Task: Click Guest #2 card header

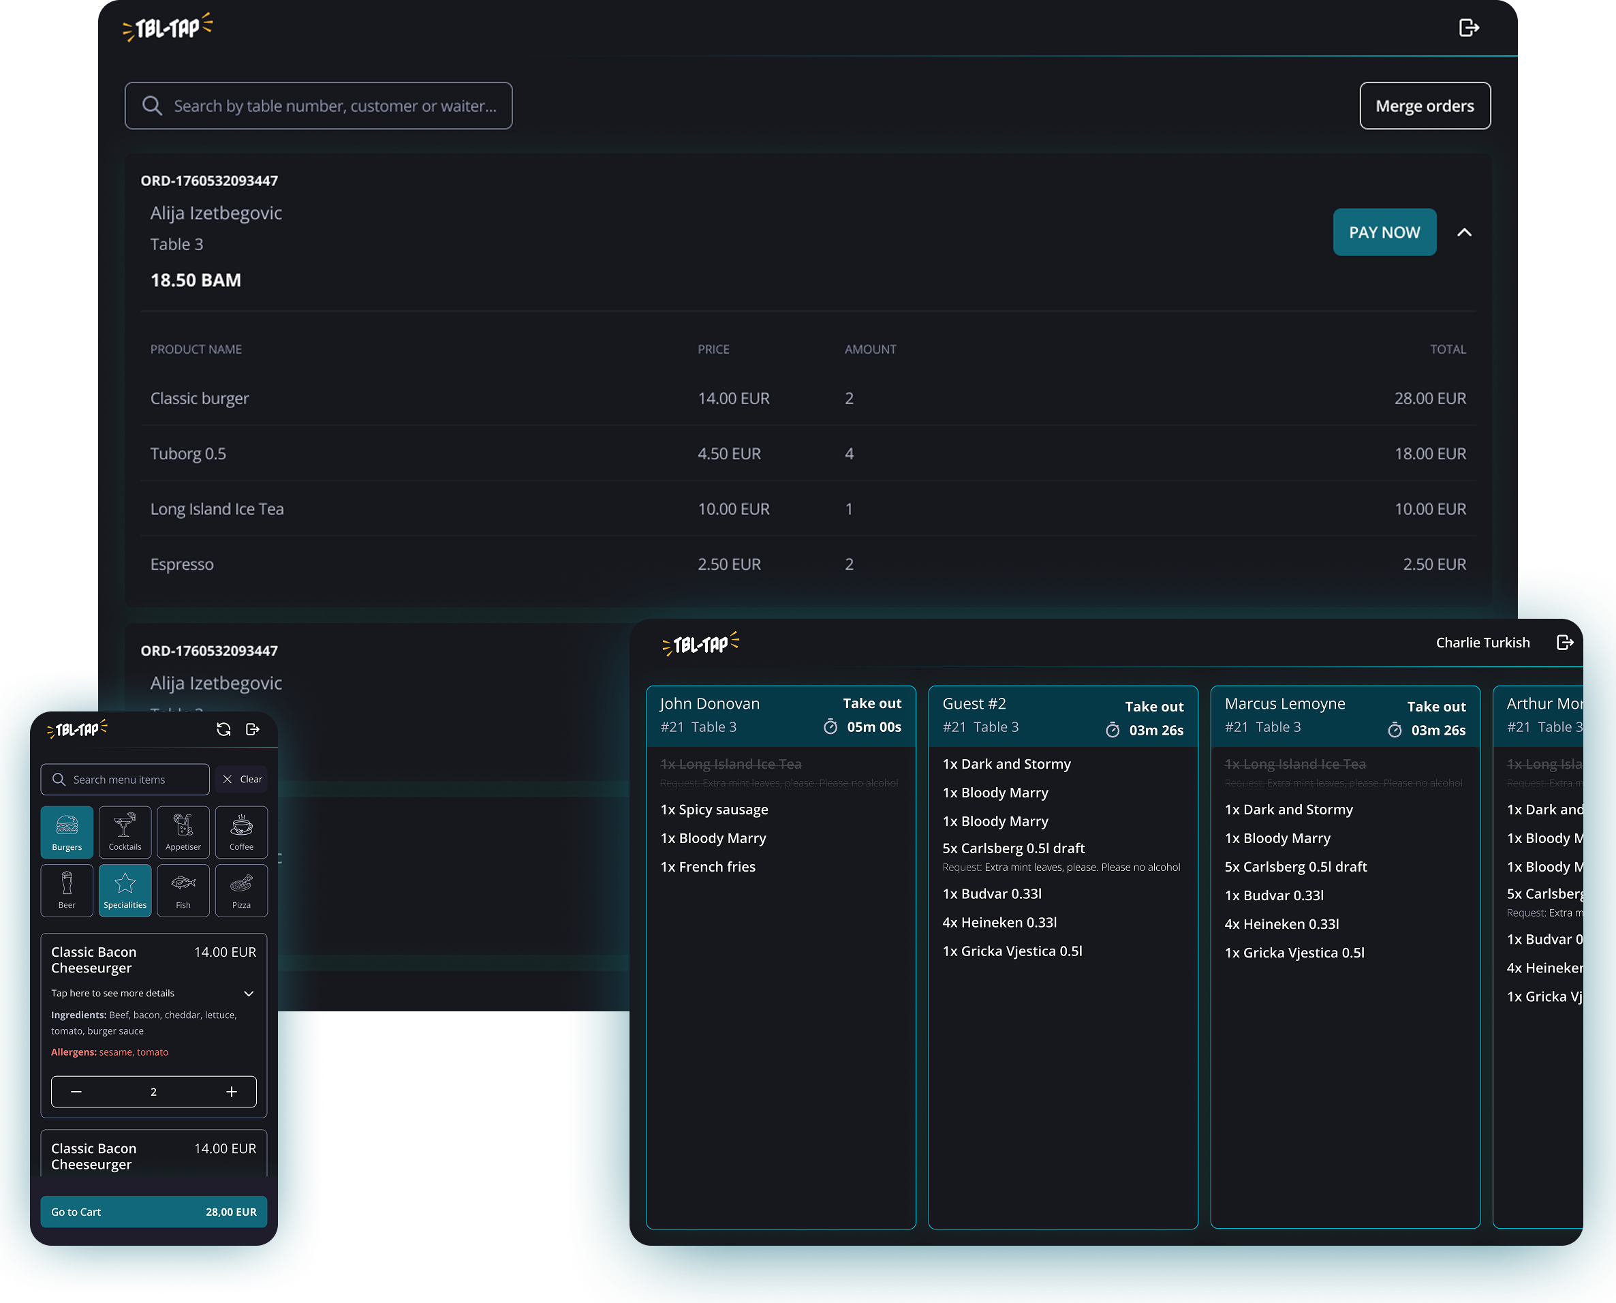Action: (1063, 716)
